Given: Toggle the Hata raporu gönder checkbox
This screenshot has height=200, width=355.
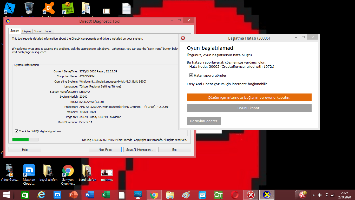Looking at the screenshot, I should coord(208,75).
